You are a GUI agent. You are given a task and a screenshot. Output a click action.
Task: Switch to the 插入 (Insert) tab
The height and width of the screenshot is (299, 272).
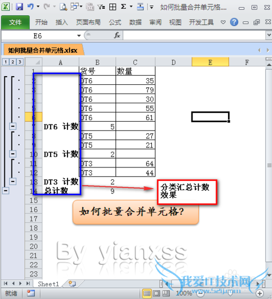pyautogui.click(x=61, y=22)
